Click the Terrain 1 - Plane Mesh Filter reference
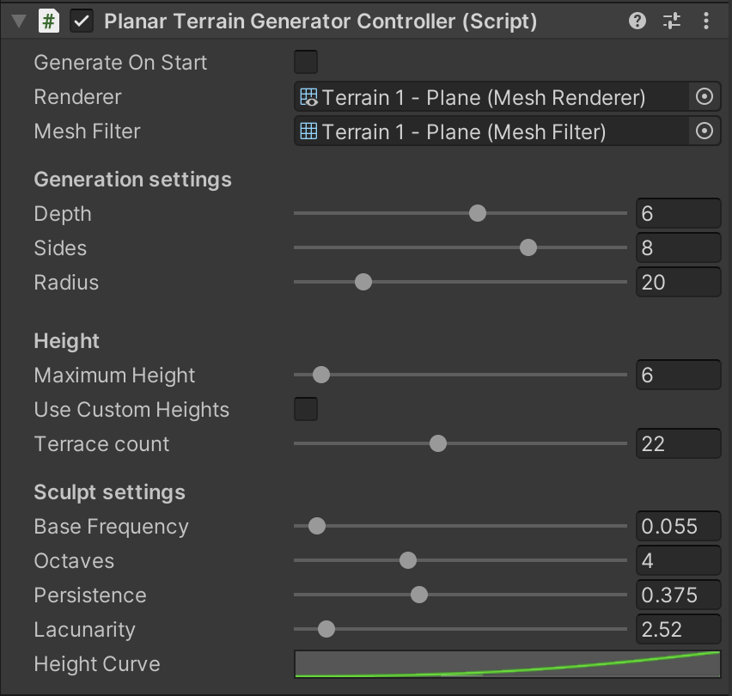The width and height of the screenshot is (732, 696). 473,131
